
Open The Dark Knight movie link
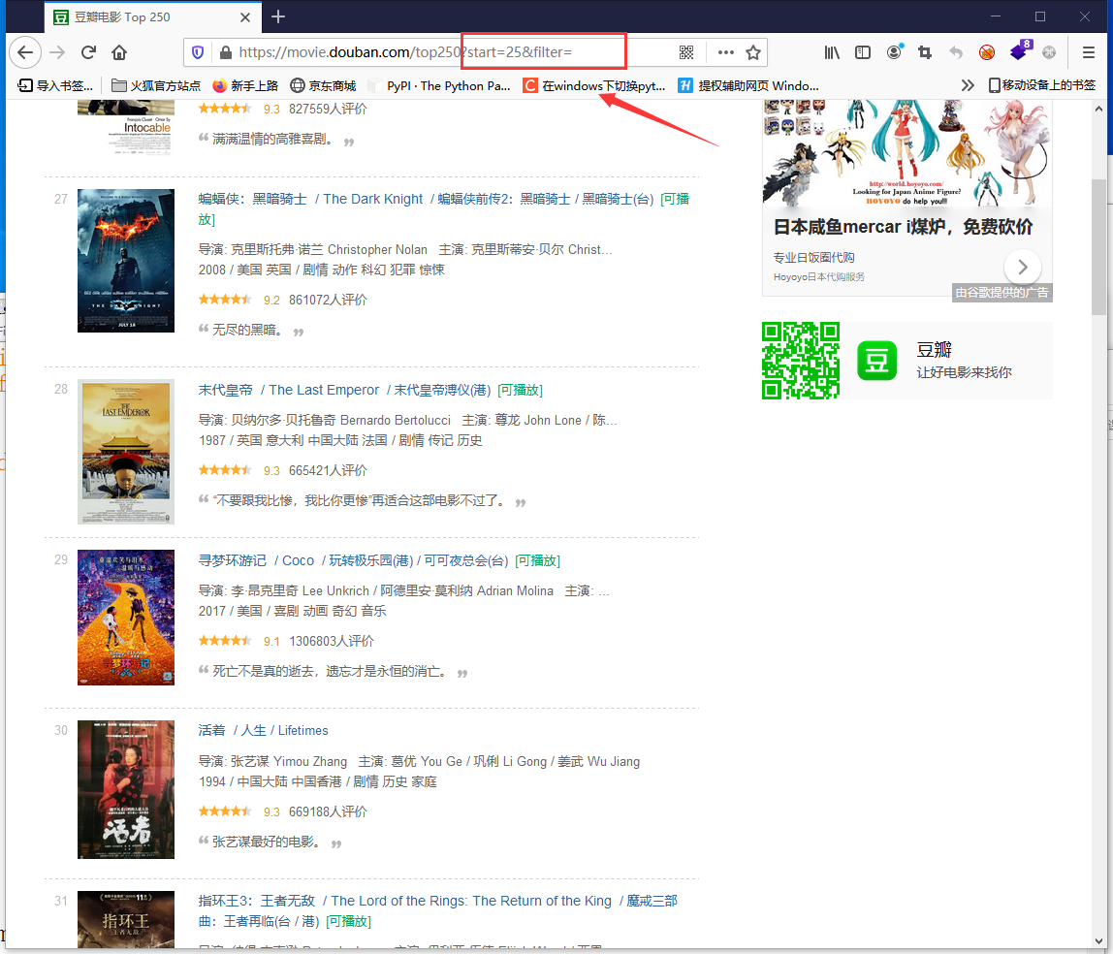(372, 199)
